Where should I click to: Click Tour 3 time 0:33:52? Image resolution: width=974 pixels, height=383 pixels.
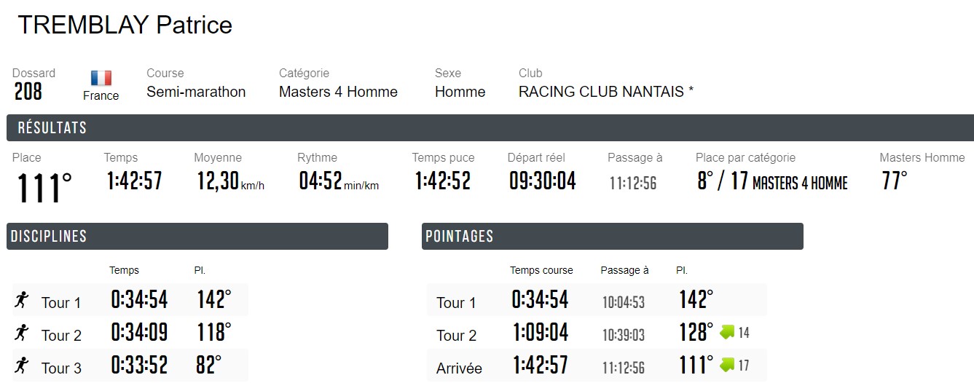(139, 366)
